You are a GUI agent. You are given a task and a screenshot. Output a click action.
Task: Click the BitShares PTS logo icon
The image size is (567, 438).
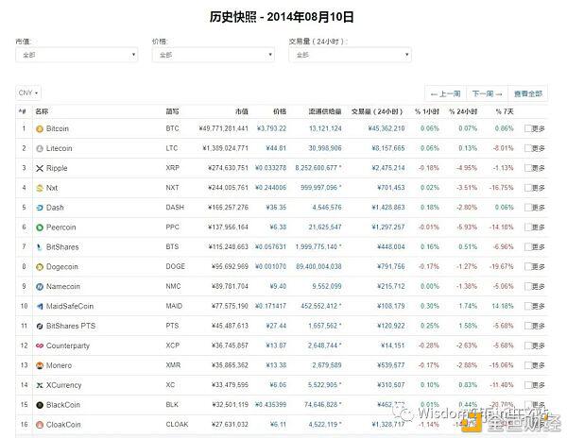pyautogui.click(x=40, y=326)
